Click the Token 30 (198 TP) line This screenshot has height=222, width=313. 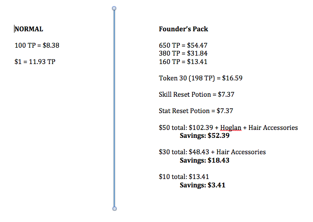point(200,78)
